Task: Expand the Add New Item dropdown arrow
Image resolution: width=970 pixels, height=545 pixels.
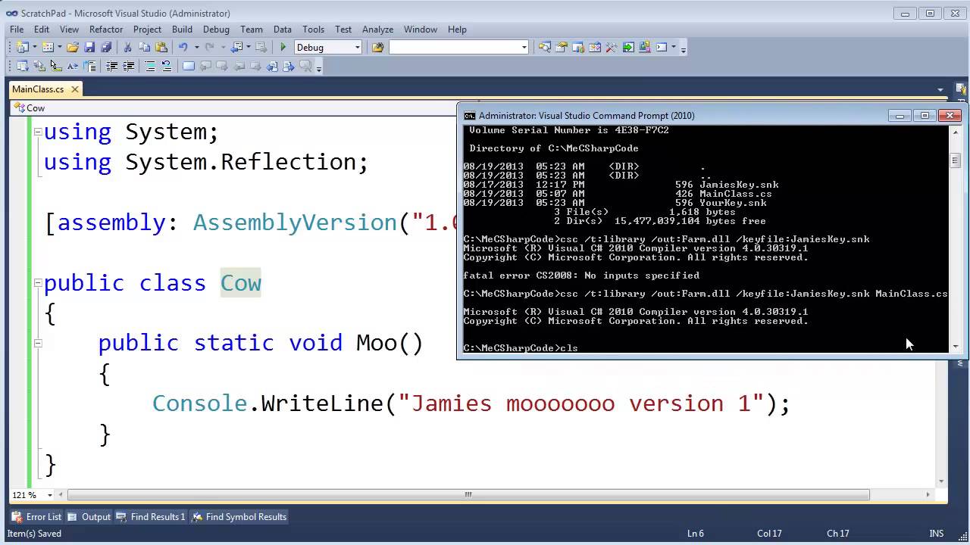Action: (x=60, y=47)
